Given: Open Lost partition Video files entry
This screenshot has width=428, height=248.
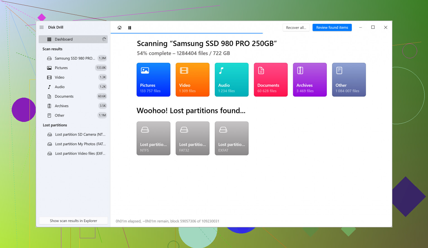Looking at the screenshot, I should coord(73,153).
